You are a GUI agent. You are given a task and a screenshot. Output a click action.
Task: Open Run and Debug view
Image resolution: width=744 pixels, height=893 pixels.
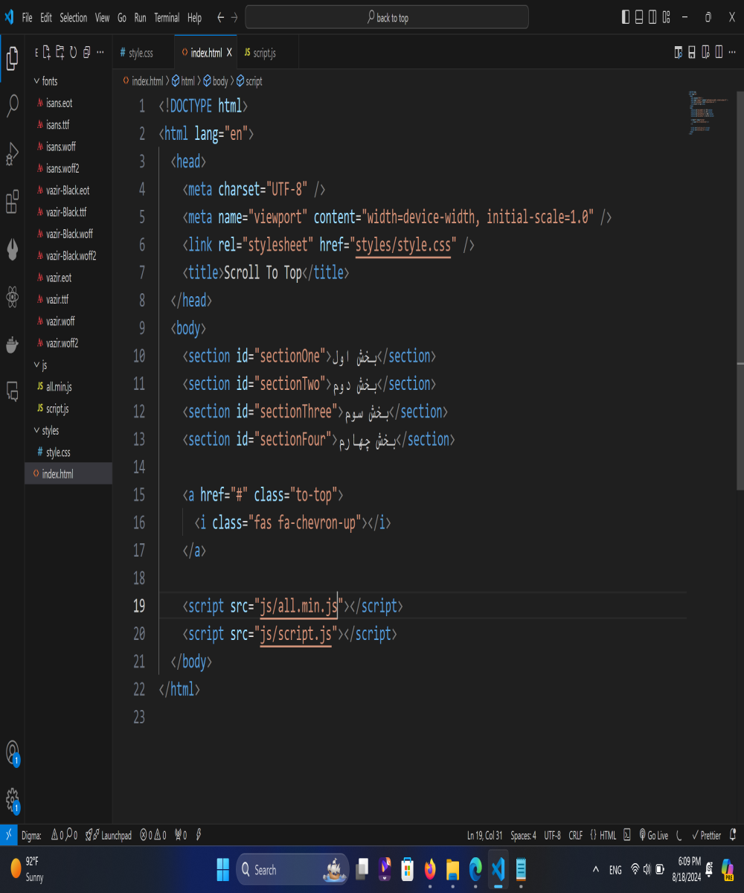click(x=13, y=153)
